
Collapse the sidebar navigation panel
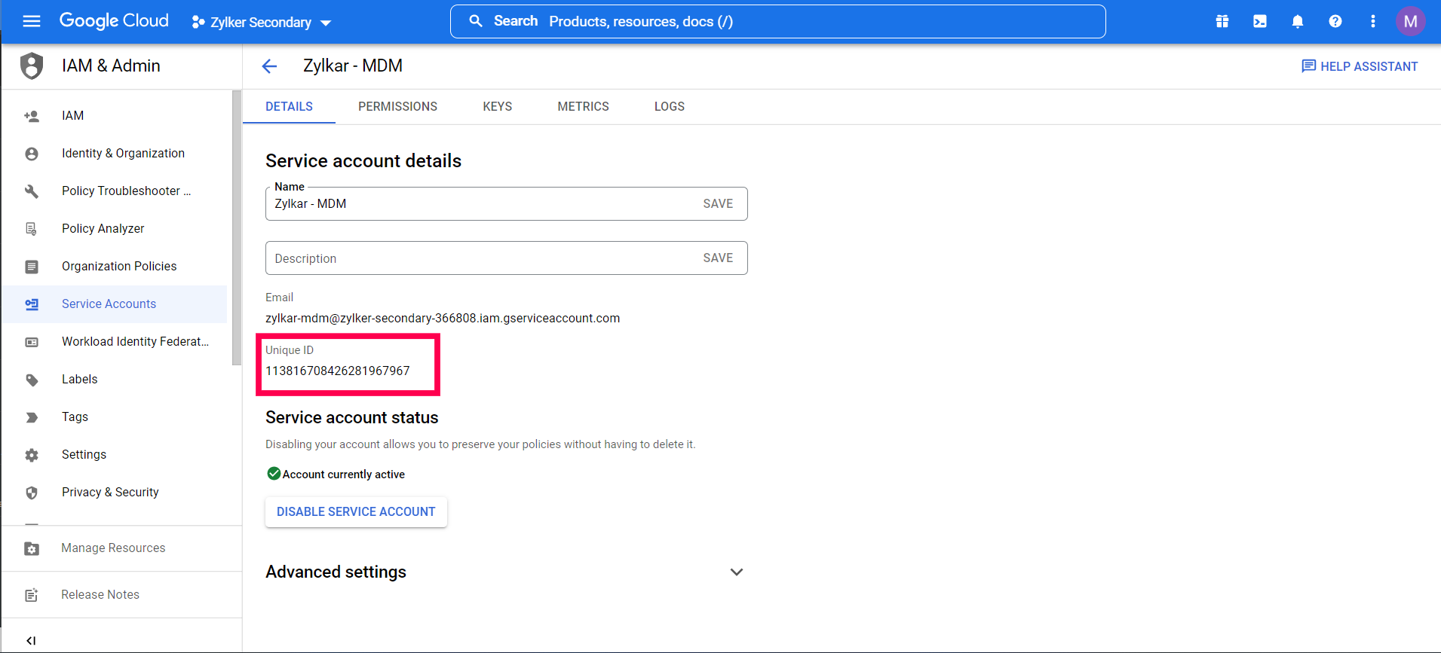(31, 640)
